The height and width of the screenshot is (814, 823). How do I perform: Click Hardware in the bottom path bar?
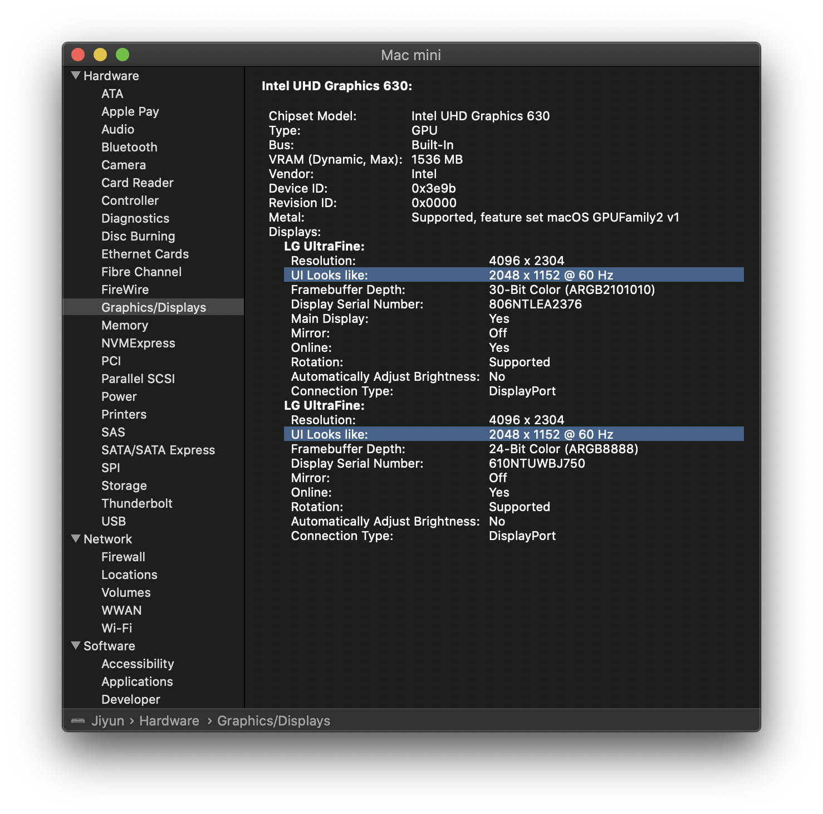[169, 721]
